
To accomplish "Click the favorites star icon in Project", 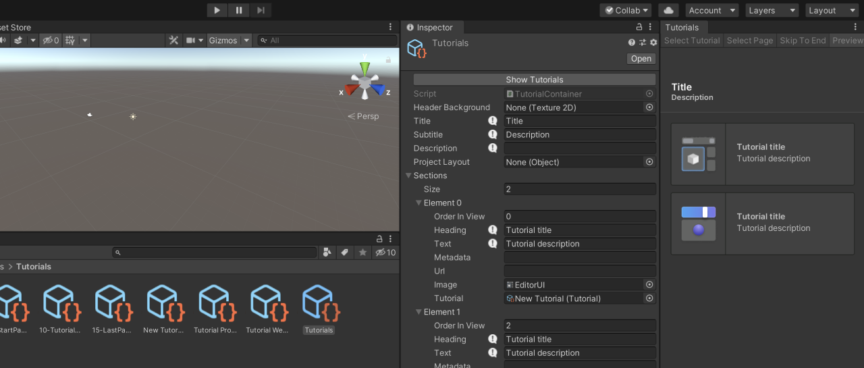I will (362, 253).
